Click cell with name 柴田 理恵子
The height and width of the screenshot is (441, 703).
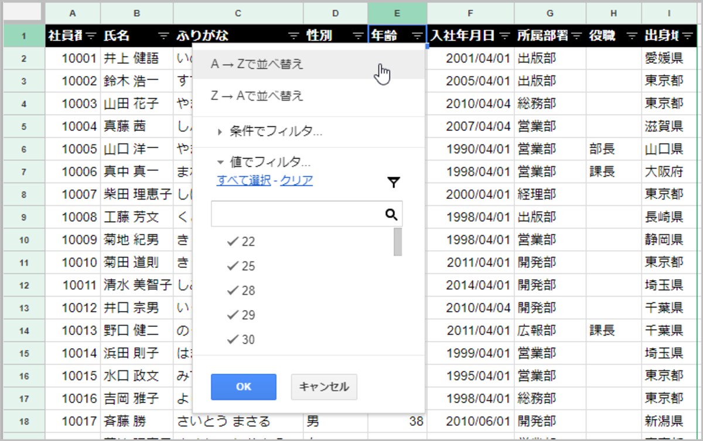coord(136,194)
